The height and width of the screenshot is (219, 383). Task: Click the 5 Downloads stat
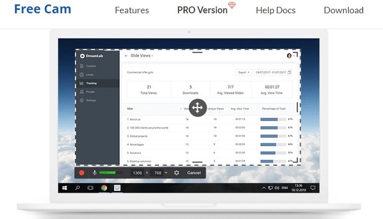pyautogui.click(x=190, y=90)
